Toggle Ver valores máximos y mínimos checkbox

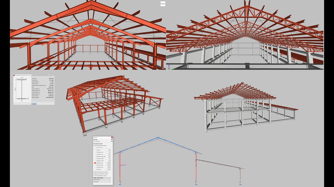pos(94,176)
